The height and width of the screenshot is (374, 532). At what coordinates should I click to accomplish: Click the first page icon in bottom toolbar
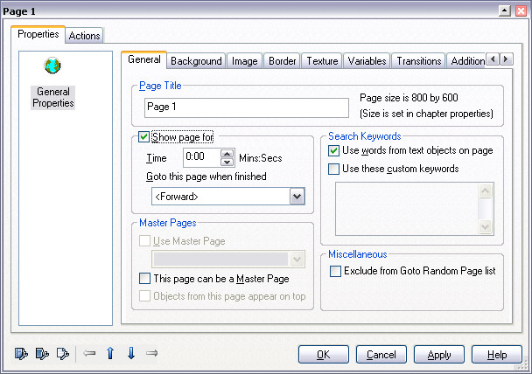click(21, 354)
